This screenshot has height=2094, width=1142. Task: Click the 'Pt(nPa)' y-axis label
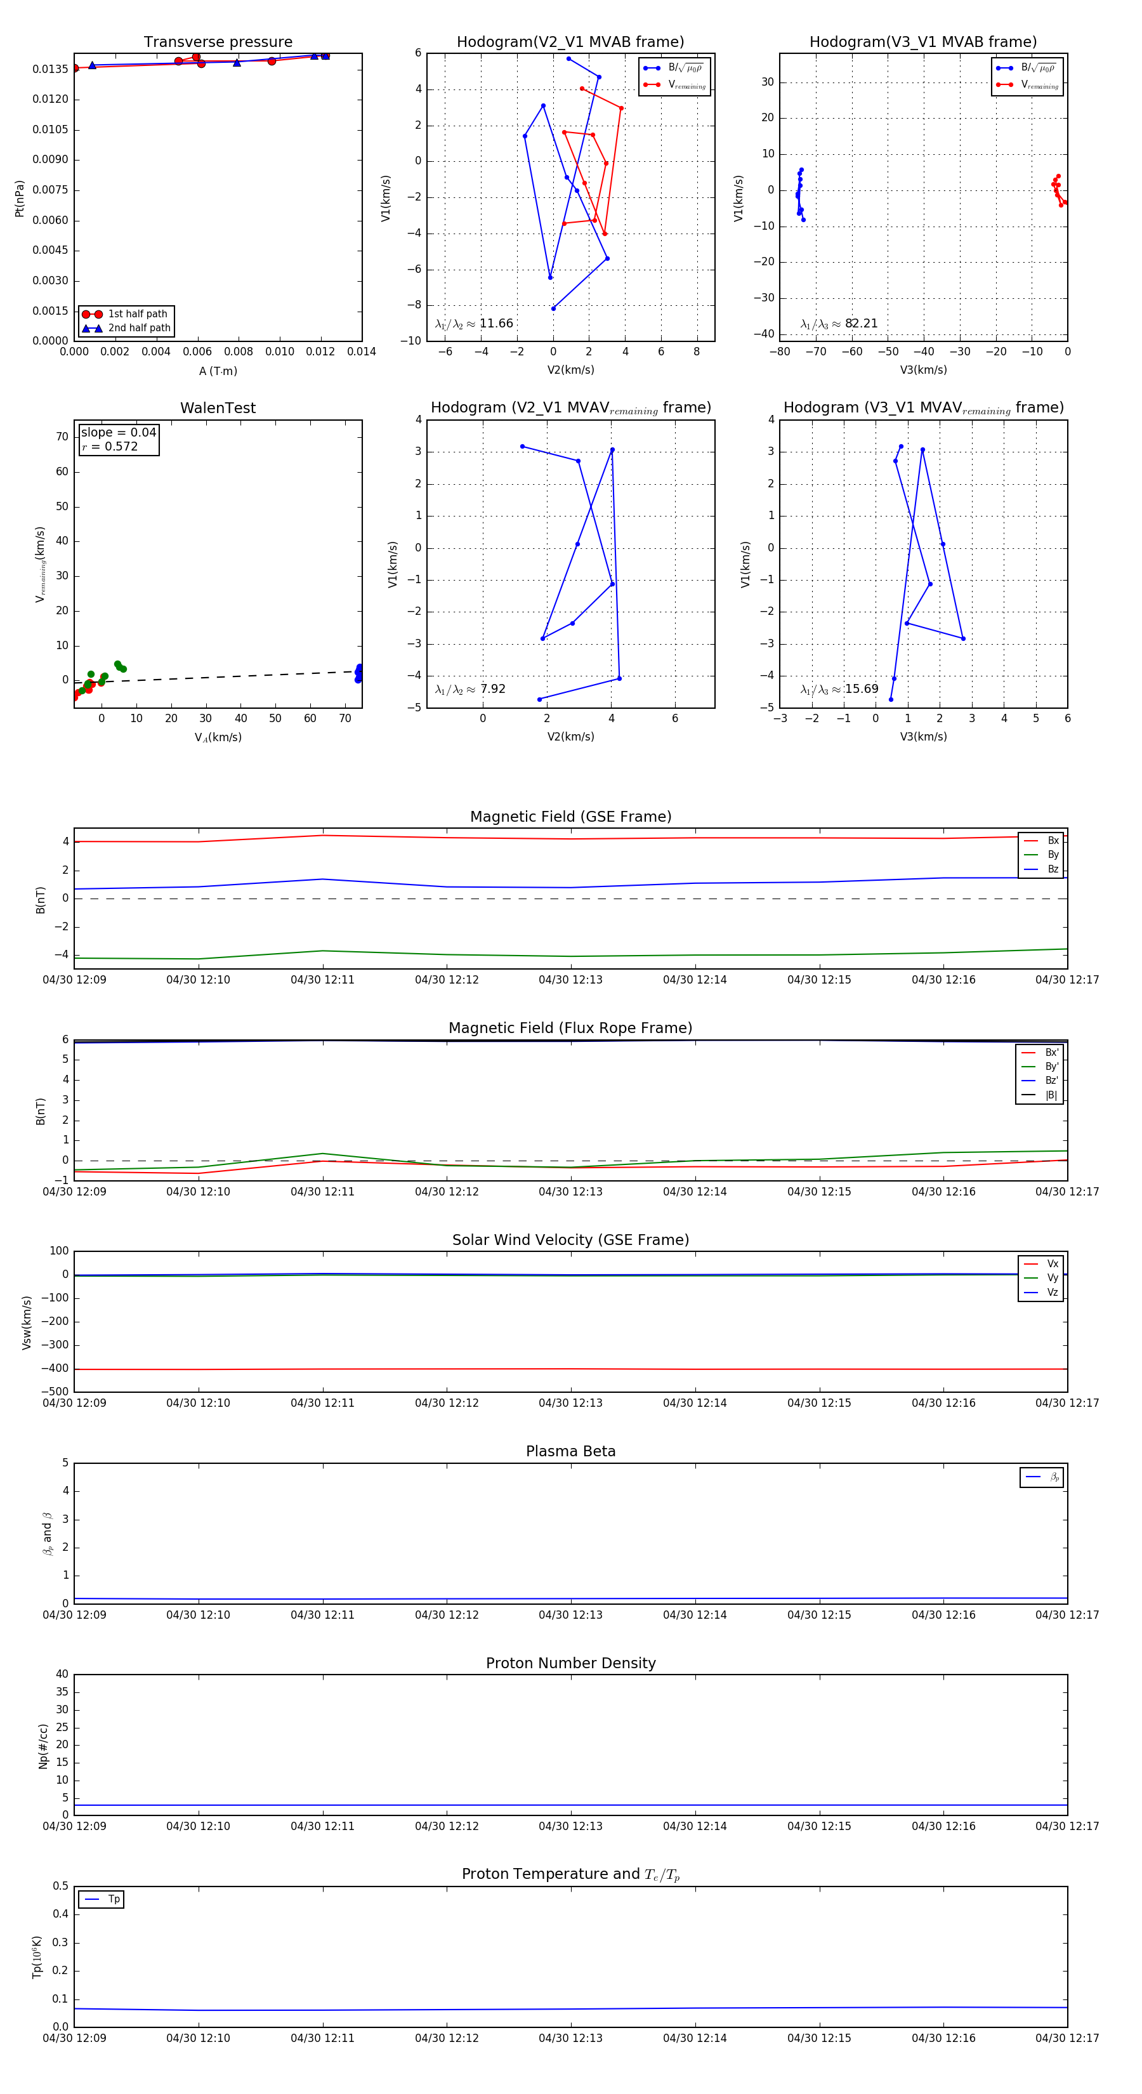coord(20,199)
